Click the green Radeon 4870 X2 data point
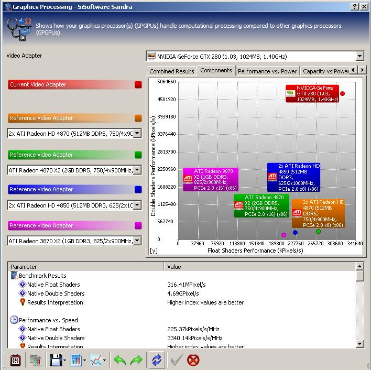 [x=318, y=231]
